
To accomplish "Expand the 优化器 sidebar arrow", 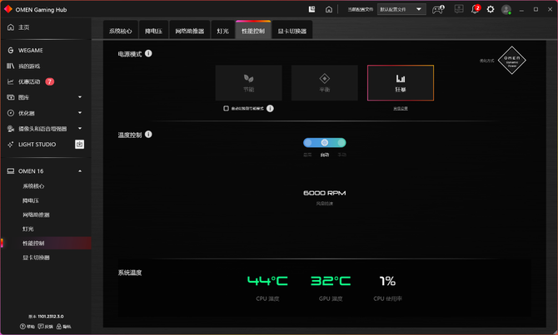I will [x=80, y=112].
